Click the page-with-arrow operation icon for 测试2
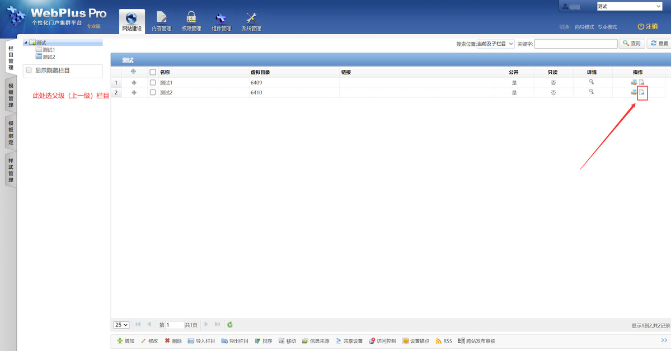Image resolution: width=671 pixels, height=351 pixels. click(x=641, y=92)
